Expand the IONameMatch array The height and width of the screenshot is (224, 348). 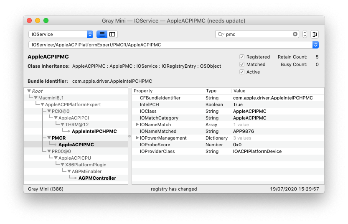pyautogui.click(x=137, y=124)
